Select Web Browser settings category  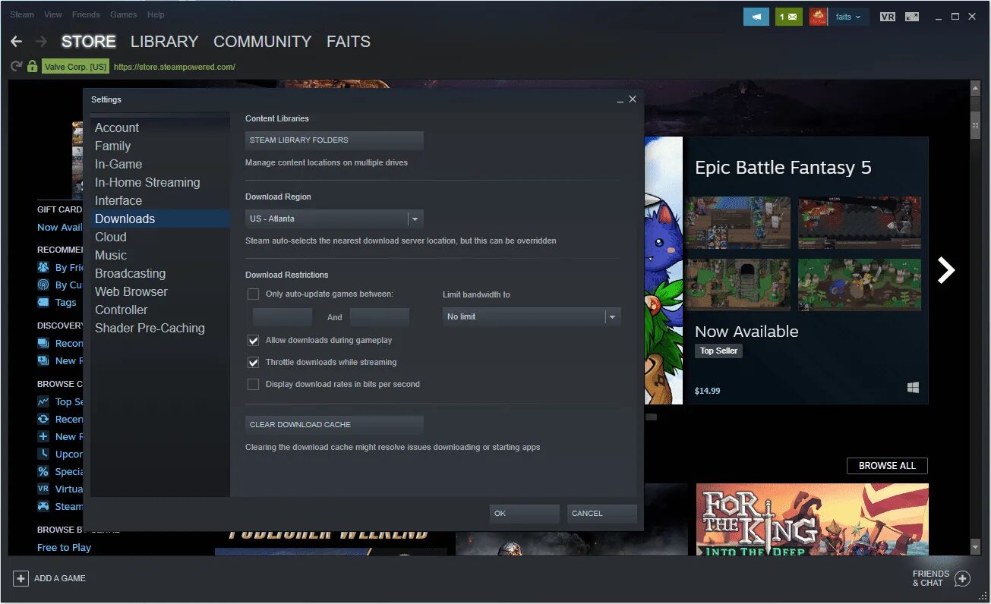(x=160, y=291)
